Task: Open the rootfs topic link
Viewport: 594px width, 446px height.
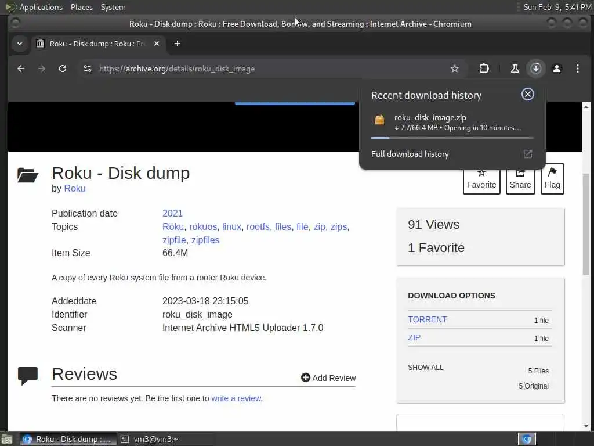Action: click(x=258, y=227)
